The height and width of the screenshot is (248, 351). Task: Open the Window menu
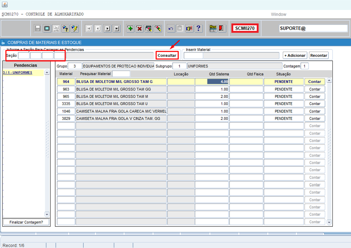(x=278, y=14)
